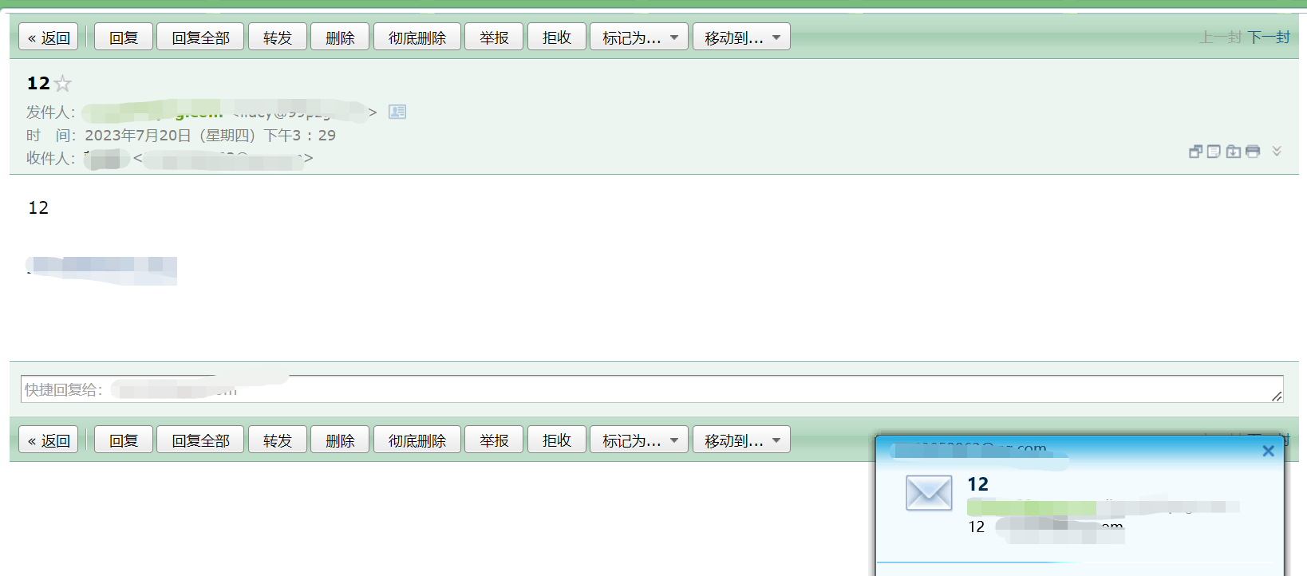Click the bottom 拒收 button
The height and width of the screenshot is (576, 1307).
pyautogui.click(x=557, y=440)
